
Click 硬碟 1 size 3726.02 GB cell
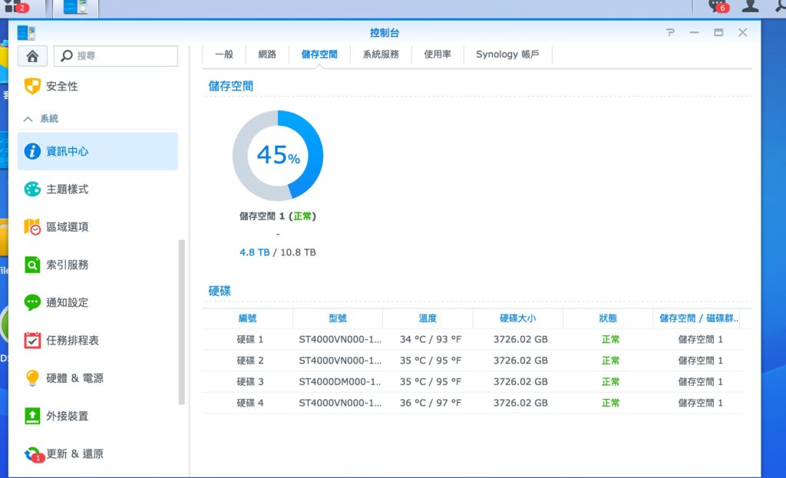coord(520,339)
